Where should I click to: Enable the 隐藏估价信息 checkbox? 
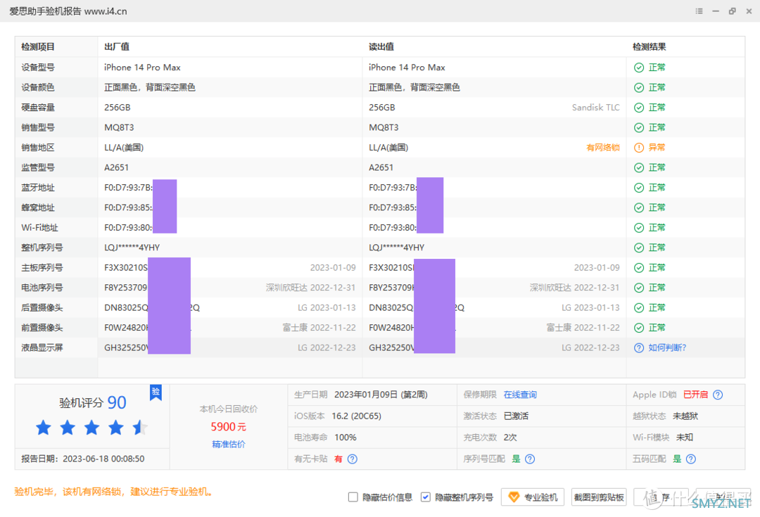click(x=353, y=497)
